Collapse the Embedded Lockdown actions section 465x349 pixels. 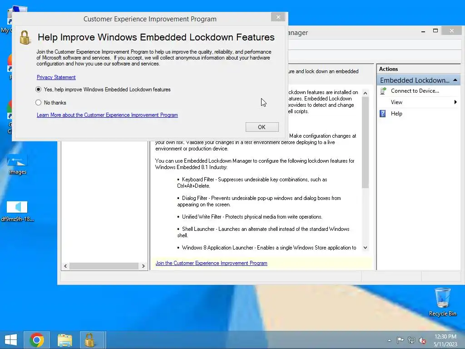point(455,80)
